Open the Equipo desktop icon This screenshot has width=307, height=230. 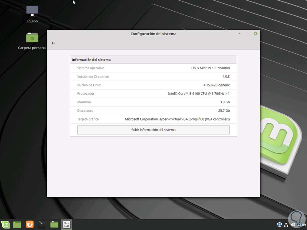coord(32,14)
